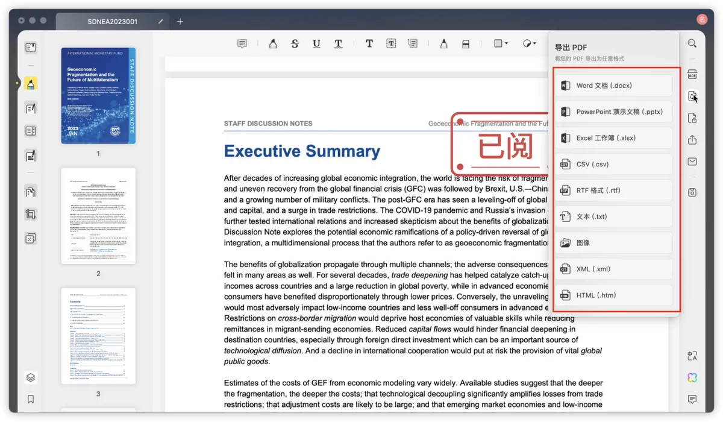Select the Squiggly underline tool
The height and width of the screenshot is (422, 723).
click(x=339, y=44)
